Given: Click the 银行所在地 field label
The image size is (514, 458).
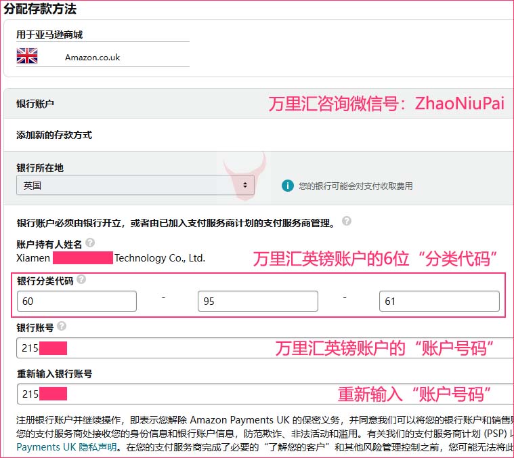Looking at the screenshot, I should (x=40, y=168).
